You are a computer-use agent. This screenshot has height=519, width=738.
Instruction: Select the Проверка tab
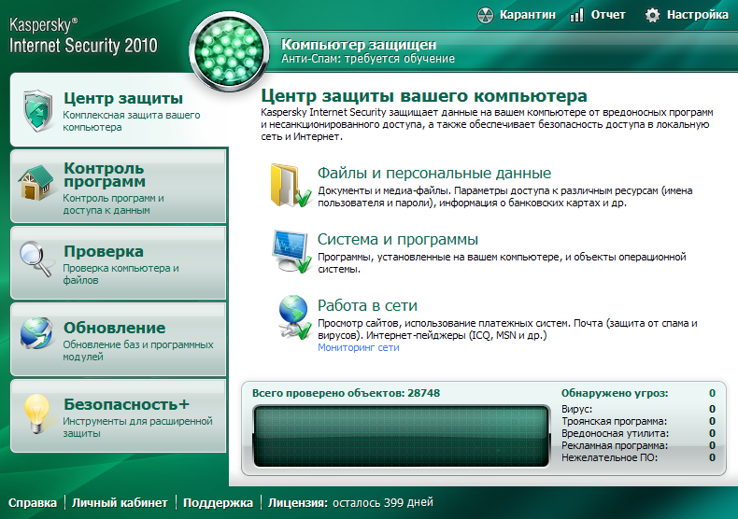[x=119, y=263]
